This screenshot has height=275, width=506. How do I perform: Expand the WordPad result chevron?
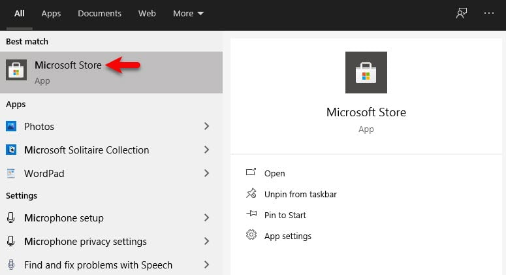[206, 173]
